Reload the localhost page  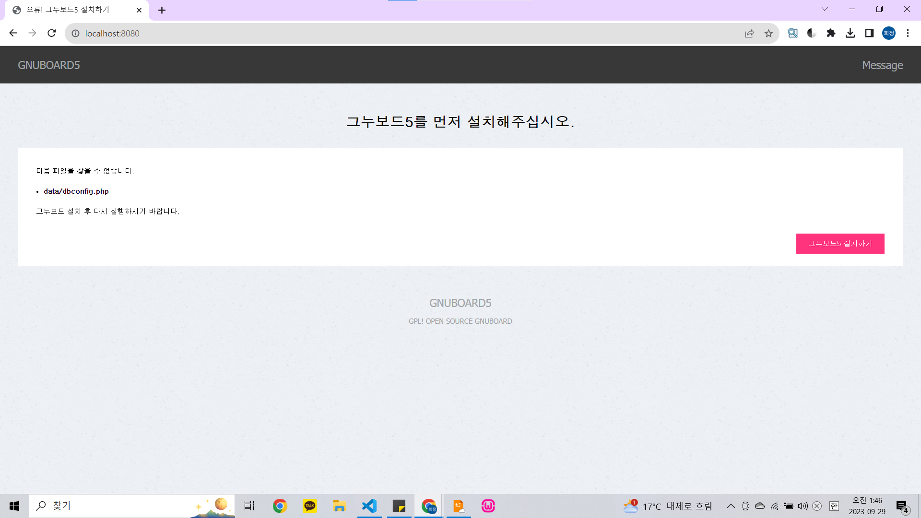tap(52, 33)
